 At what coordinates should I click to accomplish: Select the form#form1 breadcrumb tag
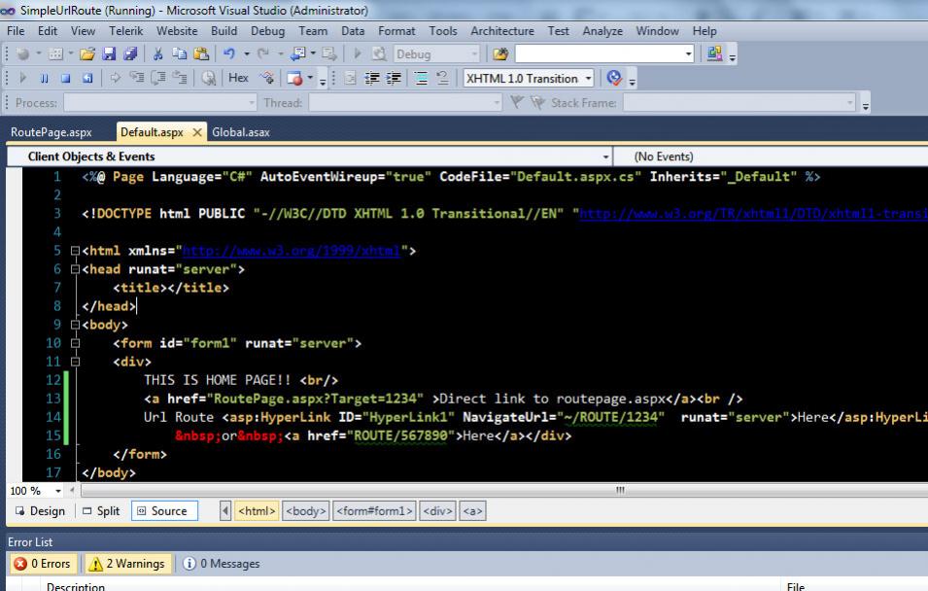374,511
